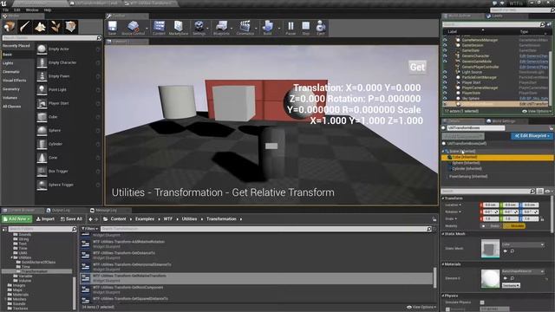Open the File menu

pyautogui.click(x=6, y=10)
